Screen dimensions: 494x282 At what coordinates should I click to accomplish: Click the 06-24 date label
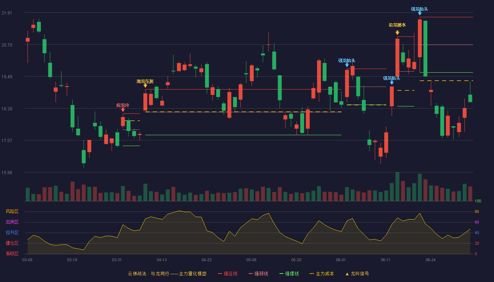[x=430, y=260]
